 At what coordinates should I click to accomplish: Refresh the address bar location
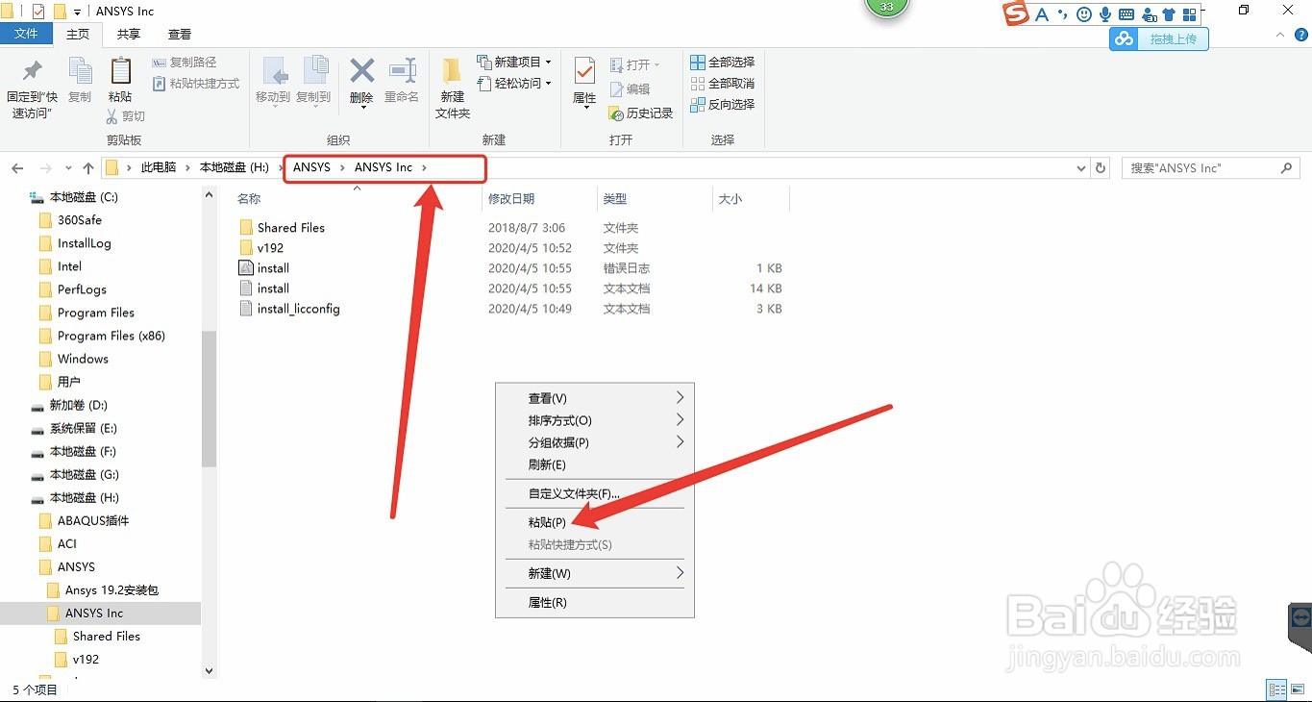(x=1102, y=168)
